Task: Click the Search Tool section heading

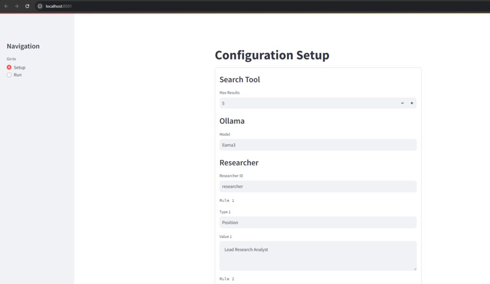Action: point(240,79)
